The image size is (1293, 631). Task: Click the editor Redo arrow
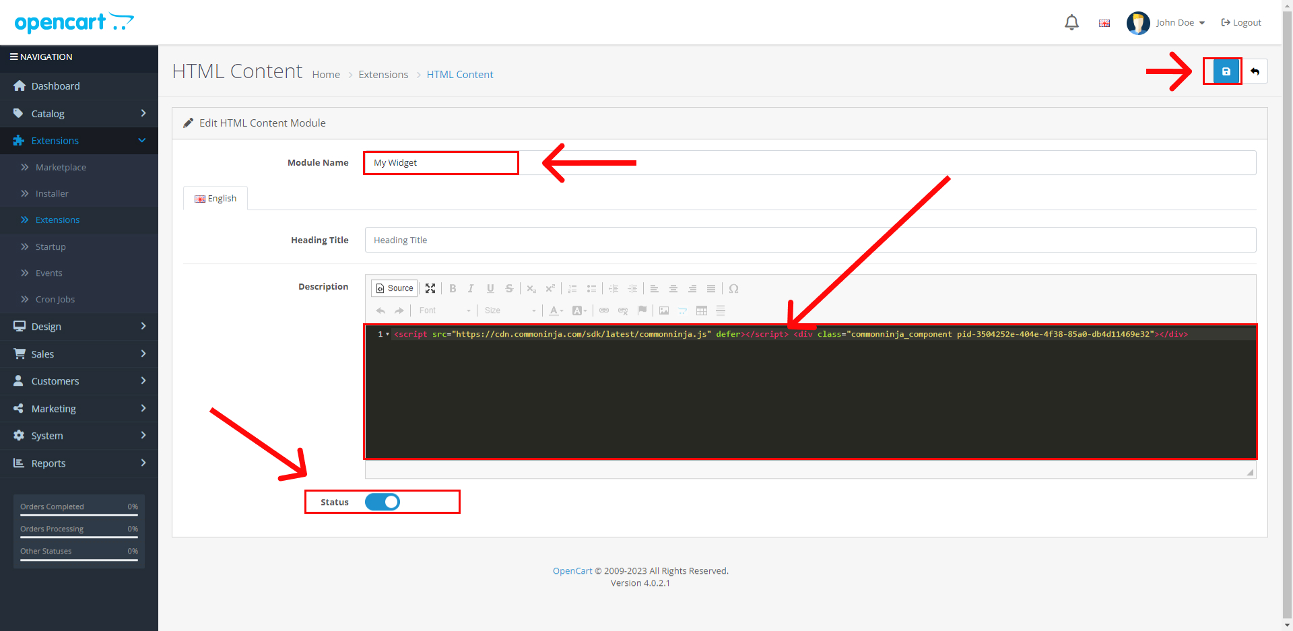tap(399, 310)
